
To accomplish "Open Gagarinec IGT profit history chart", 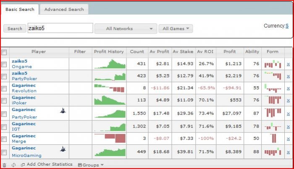I will [110, 127].
